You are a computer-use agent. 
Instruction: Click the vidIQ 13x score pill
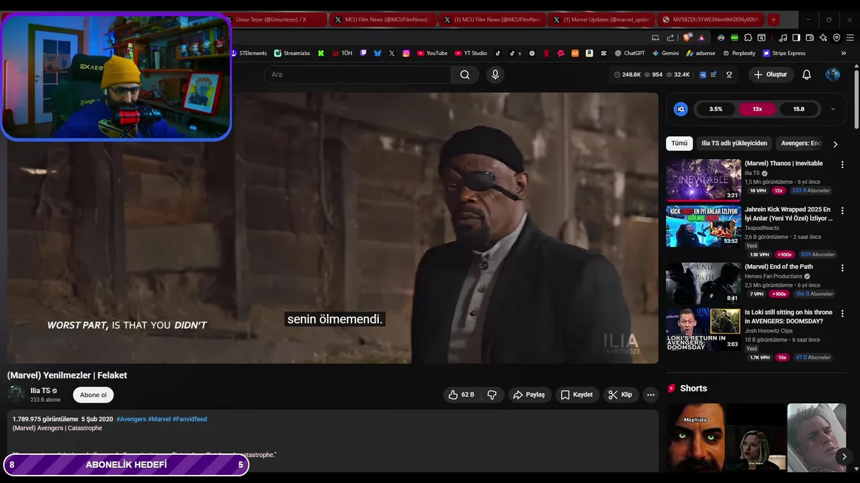coord(757,109)
